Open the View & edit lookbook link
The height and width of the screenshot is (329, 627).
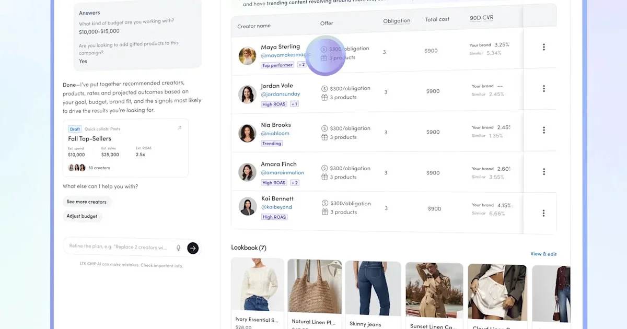coord(543,254)
